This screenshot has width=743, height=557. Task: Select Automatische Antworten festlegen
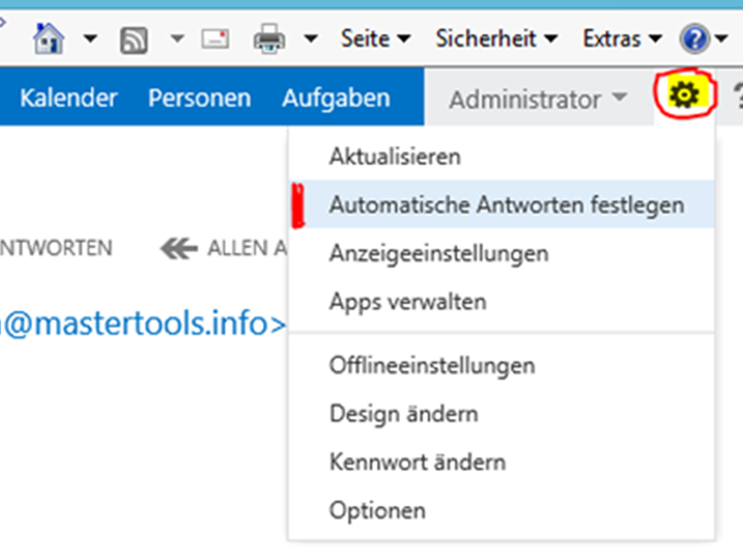click(x=506, y=204)
